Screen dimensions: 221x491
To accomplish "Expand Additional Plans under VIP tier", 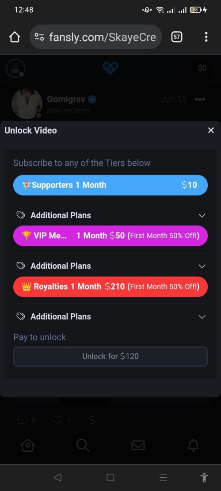I will click(x=110, y=266).
